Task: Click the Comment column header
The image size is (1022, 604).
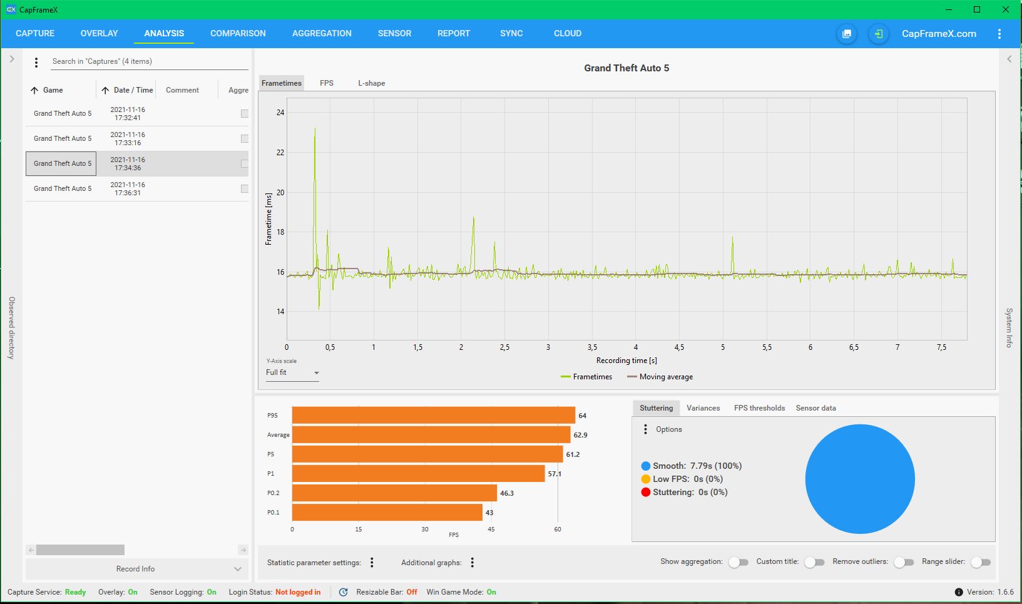Action: (x=182, y=90)
